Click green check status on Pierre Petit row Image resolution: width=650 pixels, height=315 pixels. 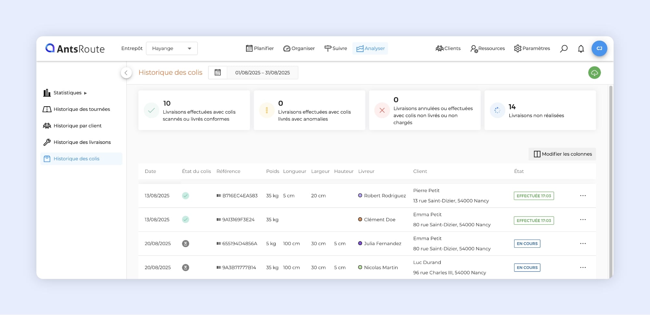tap(186, 196)
